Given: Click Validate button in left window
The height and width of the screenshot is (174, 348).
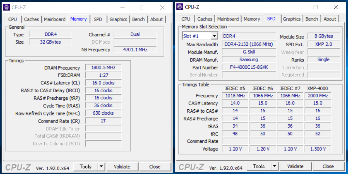Looking at the screenshot, I should (122, 167).
